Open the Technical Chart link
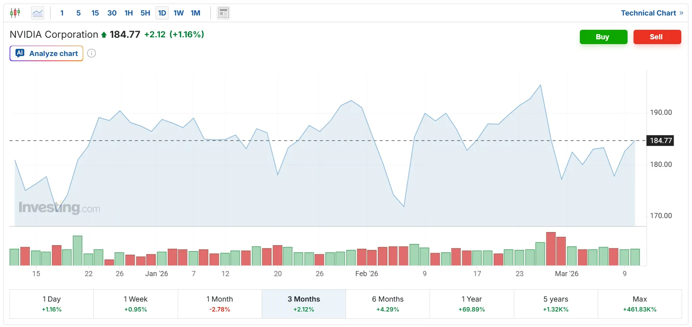Viewport: 692px width, 327px height. 651,13
